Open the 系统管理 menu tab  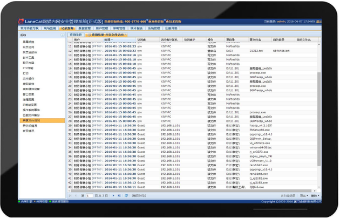[x=153, y=28]
